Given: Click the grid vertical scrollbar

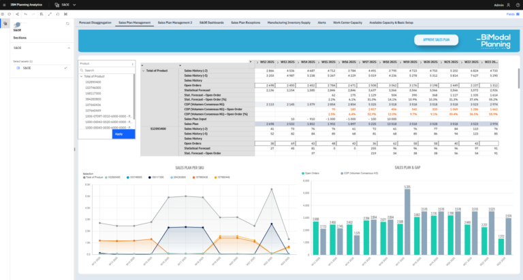Looking at the screenshot, I should [x=519, y=78].
